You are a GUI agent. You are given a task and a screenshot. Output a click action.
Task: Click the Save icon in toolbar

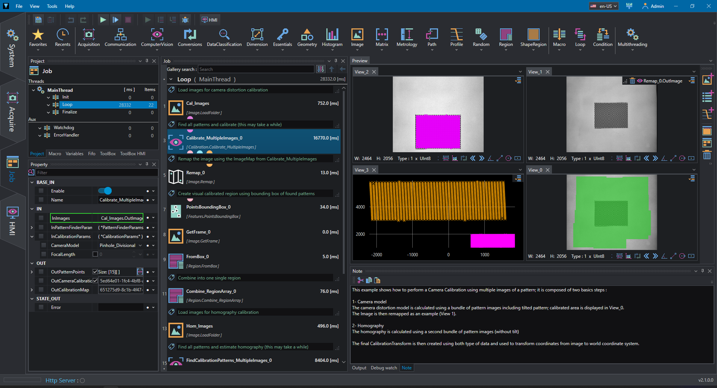point(38,20)
